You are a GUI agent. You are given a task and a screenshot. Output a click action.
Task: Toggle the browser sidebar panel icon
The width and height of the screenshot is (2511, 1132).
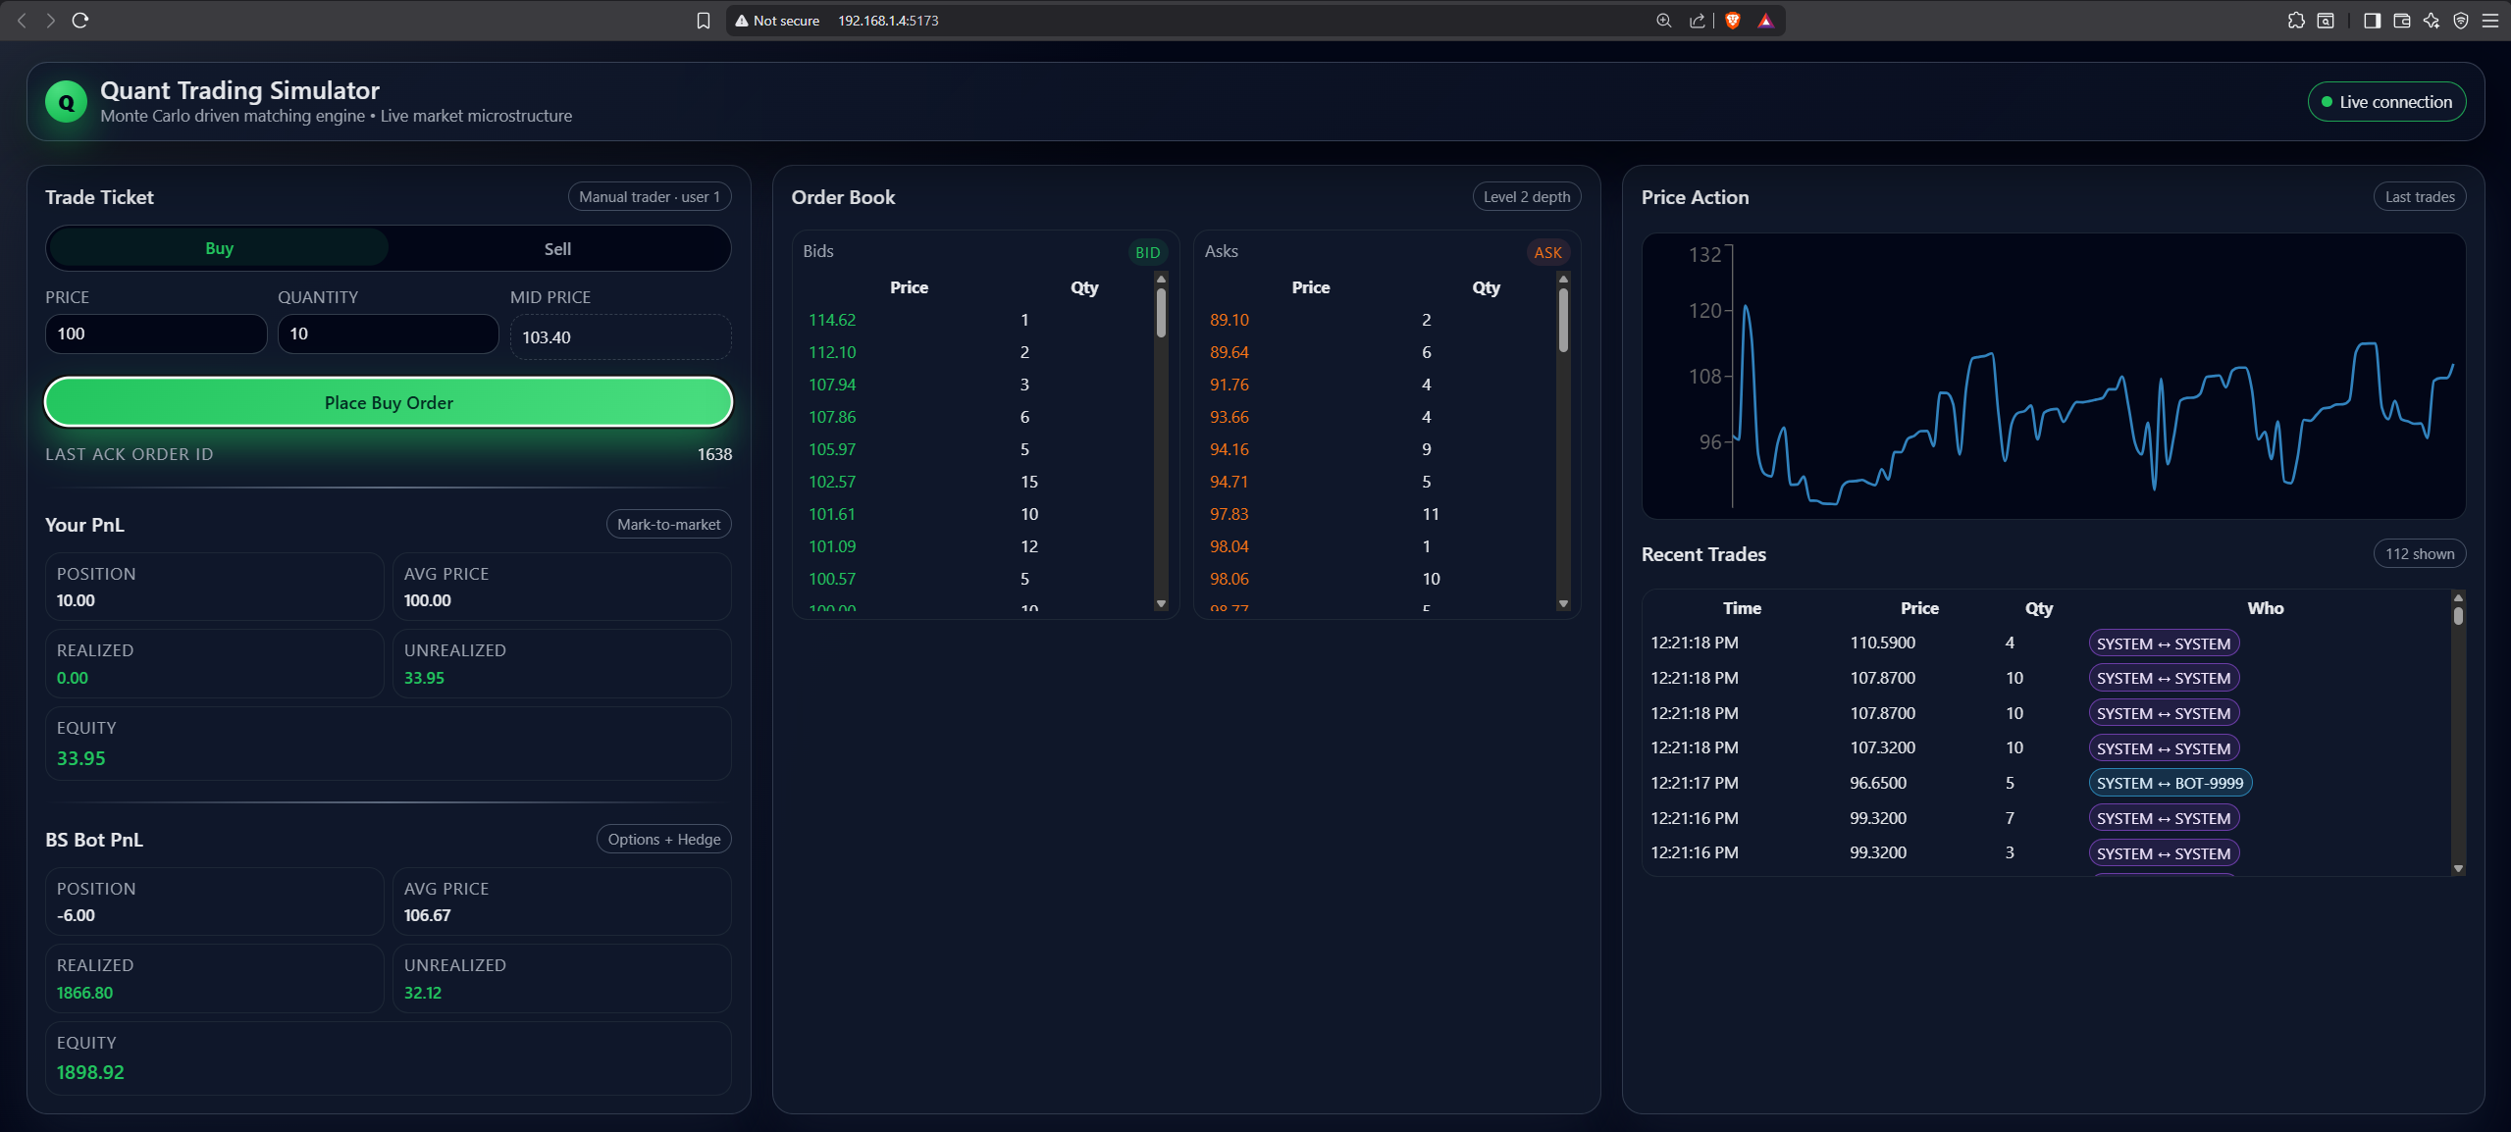tap(2372, 21)
